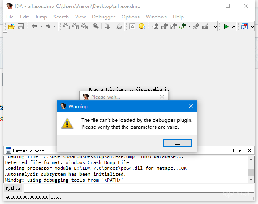Click the add string 'A' plus icon
Image resolution: width=258 pixels, height=204 pixels.
173,26
